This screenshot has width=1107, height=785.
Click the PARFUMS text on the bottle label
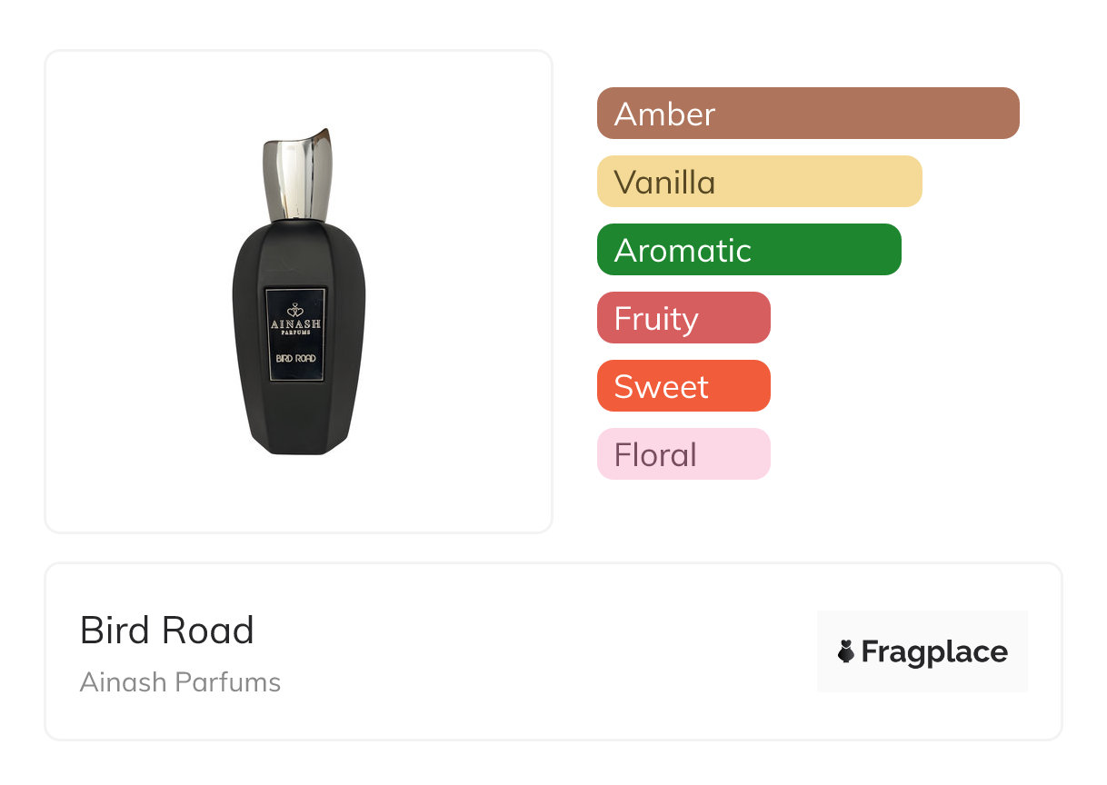pos(295,333)
